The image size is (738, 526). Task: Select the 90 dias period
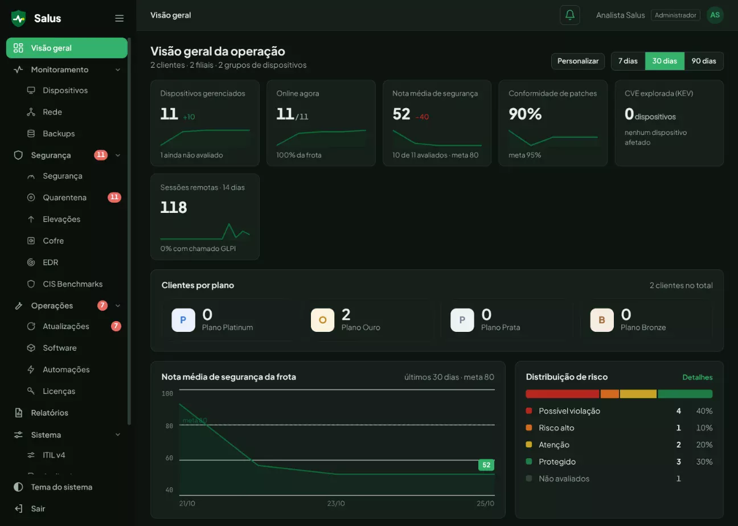tap(704, 61)
